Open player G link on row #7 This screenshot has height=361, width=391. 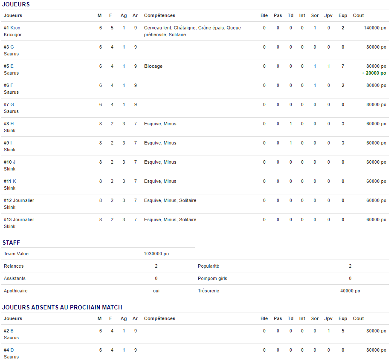(x=12, y=104)
